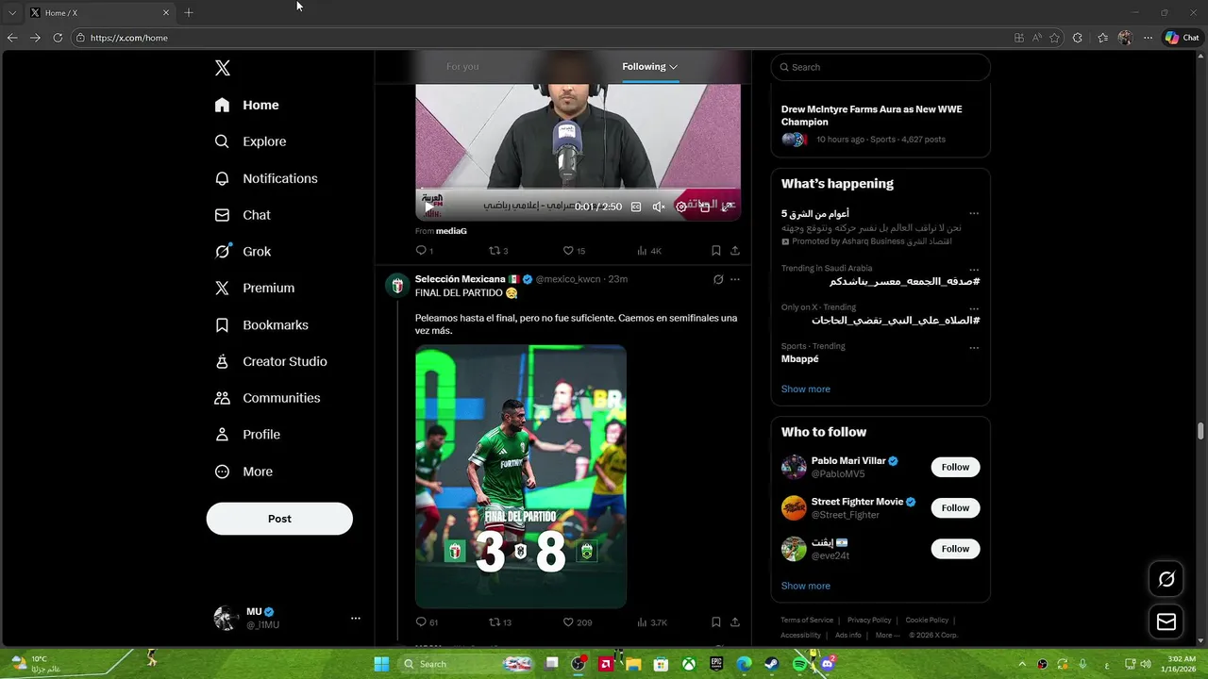This screenshot has width=1208, height=679.
Task: Open options for the Mbappé trend
Action: coord(974,347)
